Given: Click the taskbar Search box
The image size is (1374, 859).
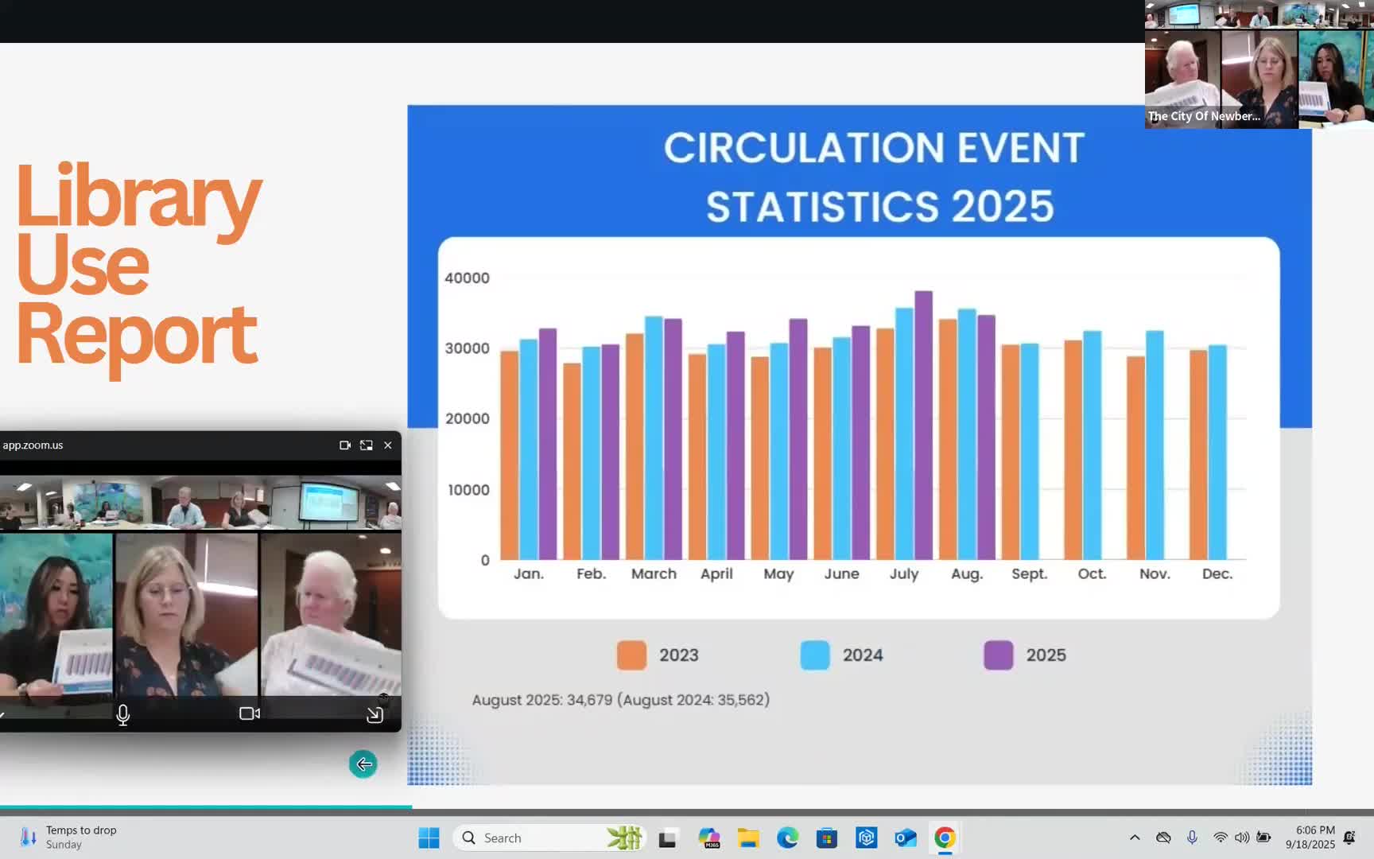Looking at the screenshot, I should pos(549,838).
